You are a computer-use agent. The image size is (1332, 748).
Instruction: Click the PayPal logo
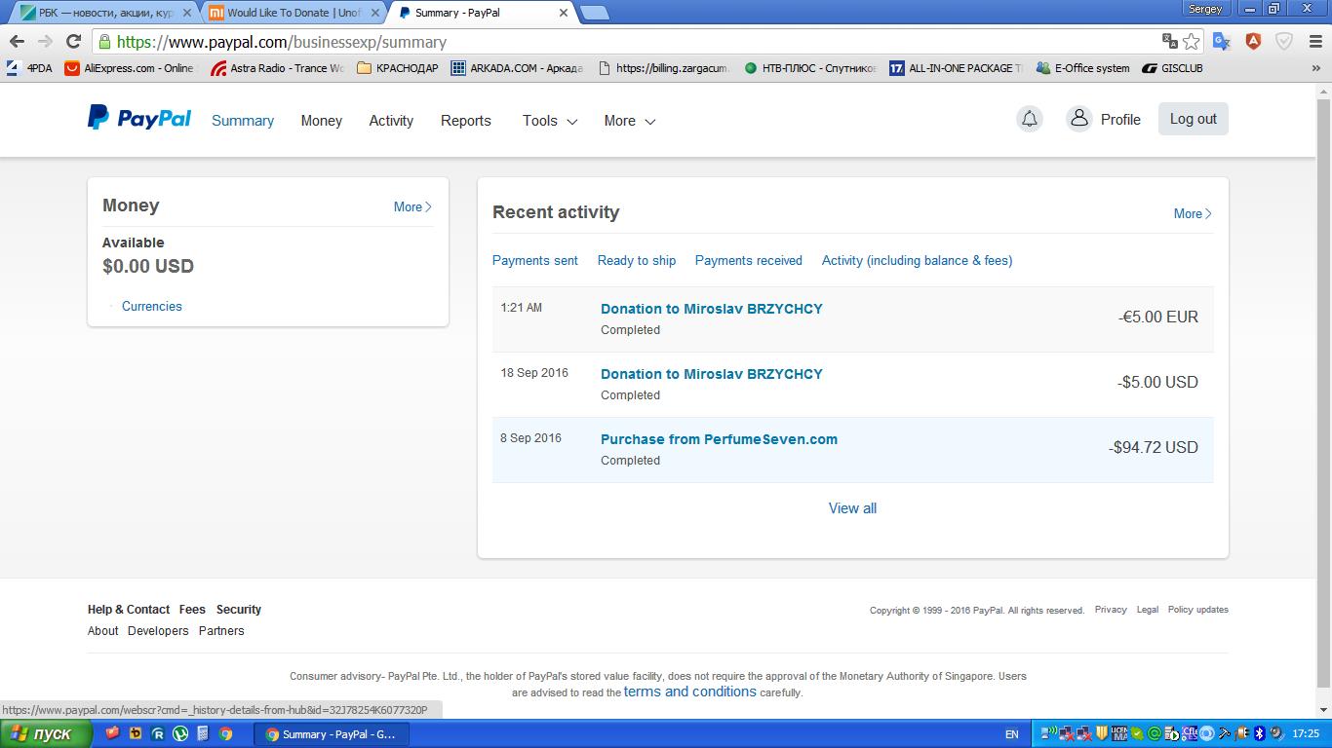[x=139, y=118]
